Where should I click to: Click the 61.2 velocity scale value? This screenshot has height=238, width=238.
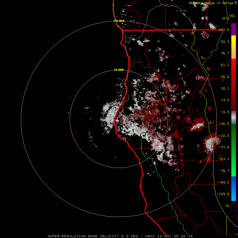(225, 65)
